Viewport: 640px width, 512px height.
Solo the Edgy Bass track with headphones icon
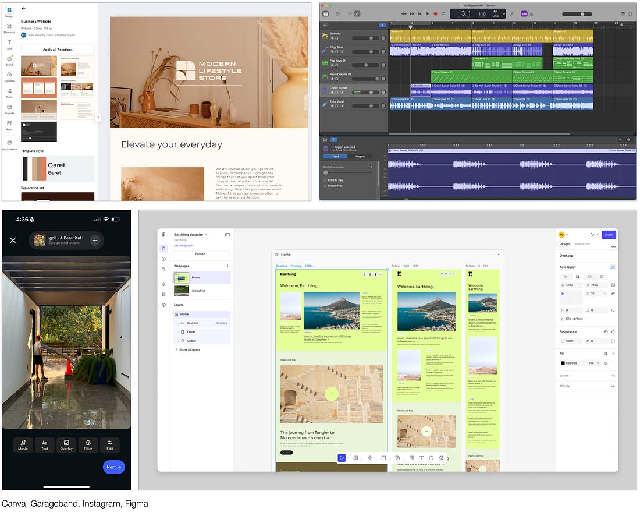(x=337, y=51)
